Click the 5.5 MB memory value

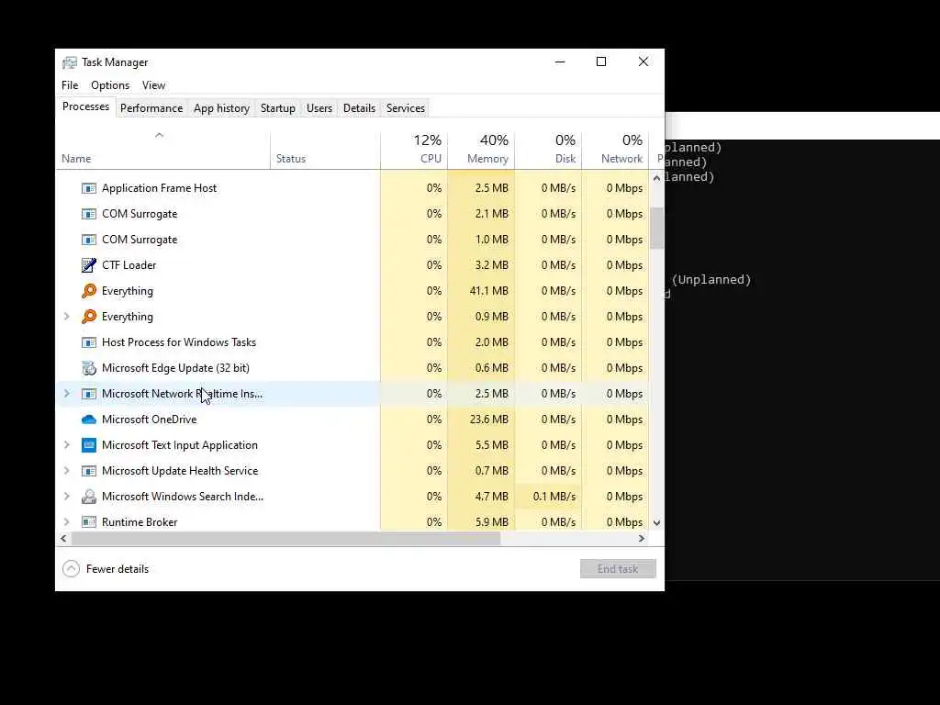tap(492, 445)
